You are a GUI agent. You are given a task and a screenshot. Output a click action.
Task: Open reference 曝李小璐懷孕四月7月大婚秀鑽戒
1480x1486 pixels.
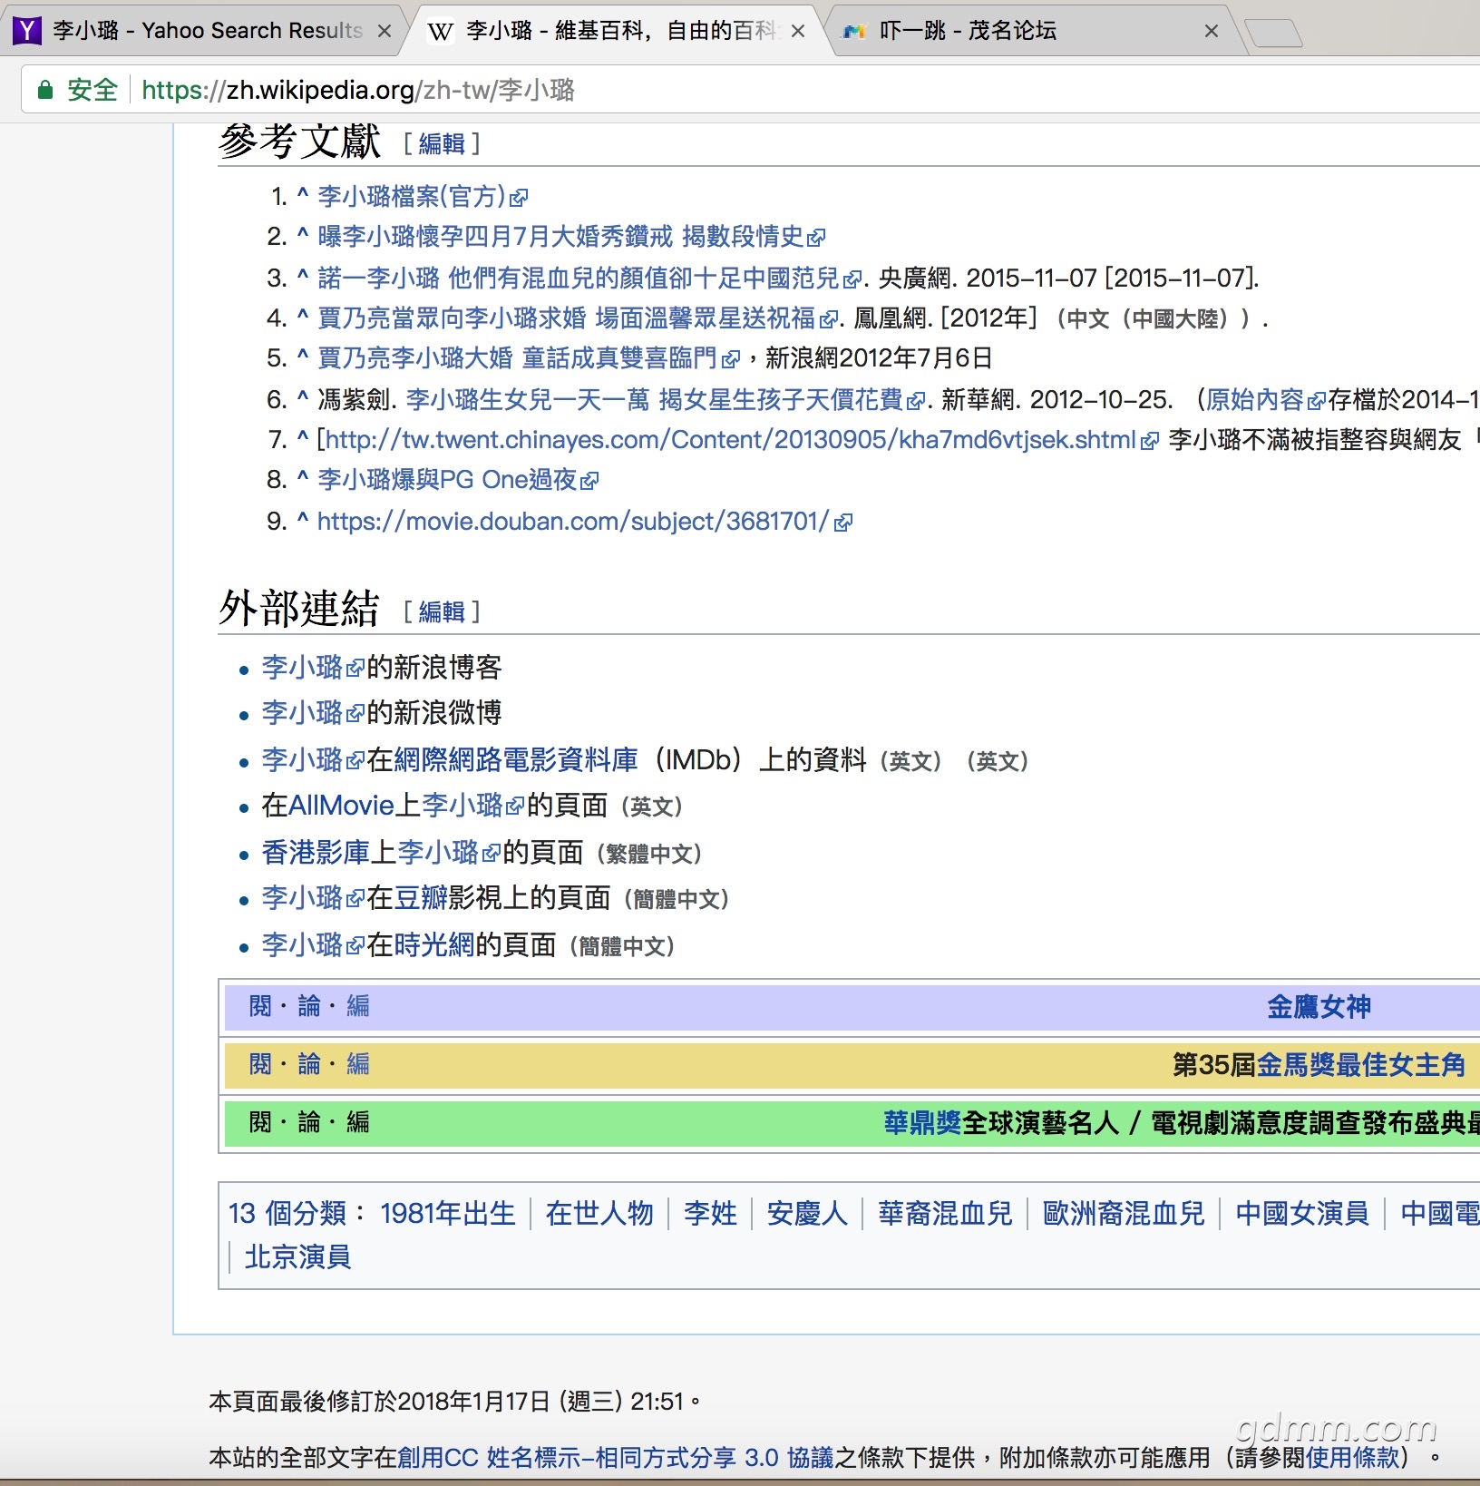coord(571,237)
